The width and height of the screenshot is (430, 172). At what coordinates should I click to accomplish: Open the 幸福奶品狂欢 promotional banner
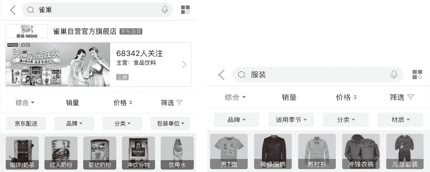(58, 65)
